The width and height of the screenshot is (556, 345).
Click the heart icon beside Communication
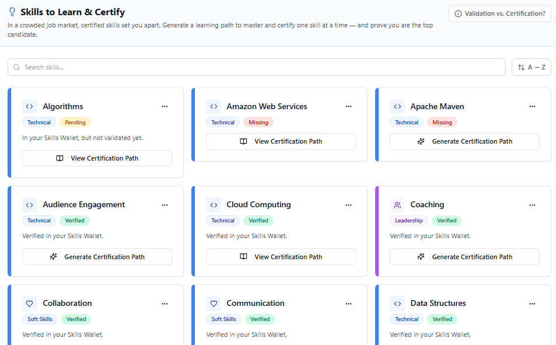[x=214, y=304]
